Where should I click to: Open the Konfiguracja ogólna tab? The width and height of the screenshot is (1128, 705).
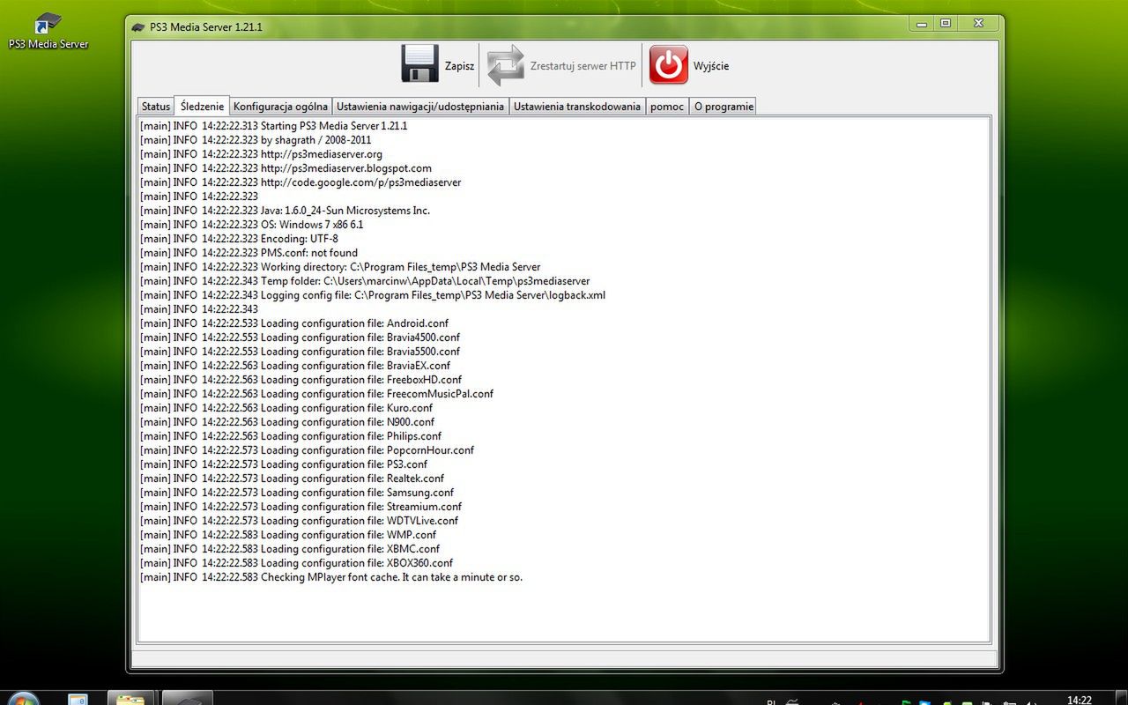tap(280, 107)
